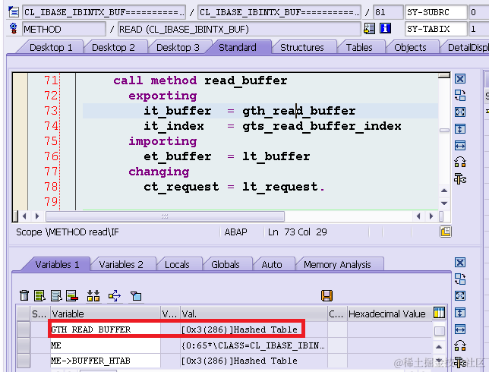Screen dimensions: 489x372
Task: Save variables with the orange disk icon
Action: (x=327, y=295)
